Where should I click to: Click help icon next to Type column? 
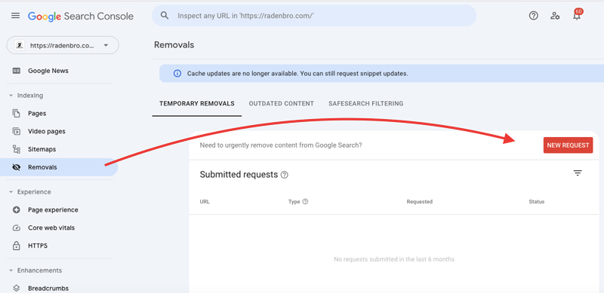(305, 202)
